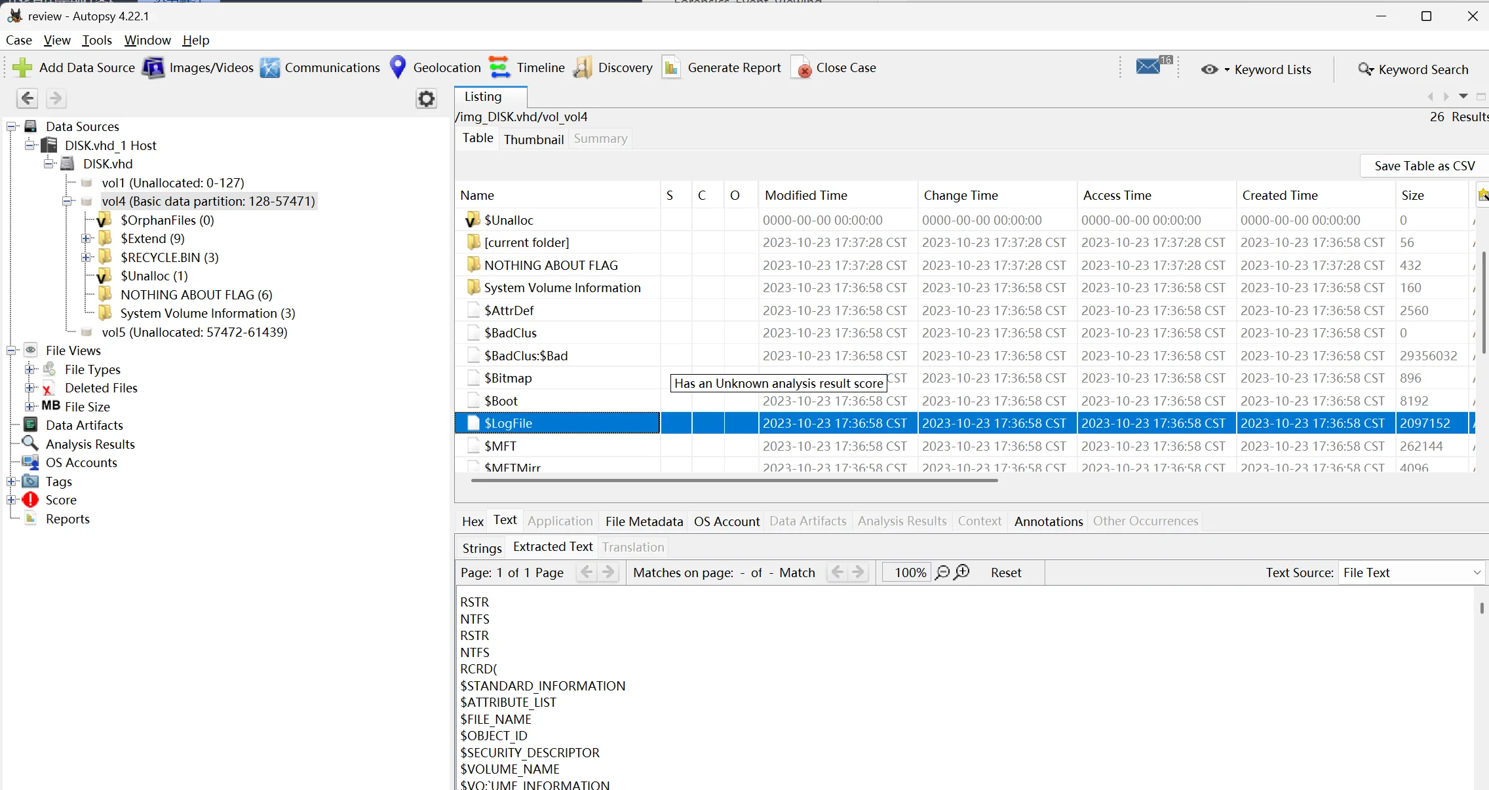The width and height of the screenshot is (1489, 790).
Task: Click the Close Case icon
Action: [801, 67]
